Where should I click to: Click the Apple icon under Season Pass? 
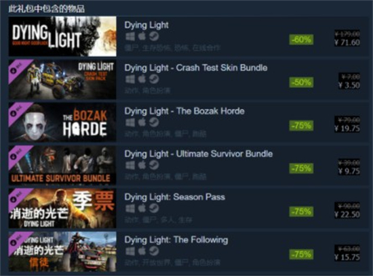tap(142, 208)
